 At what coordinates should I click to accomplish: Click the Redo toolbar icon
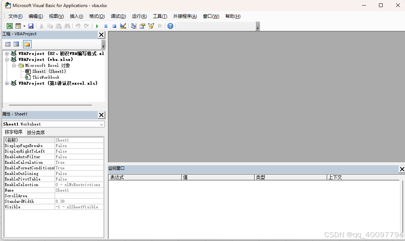87,26
